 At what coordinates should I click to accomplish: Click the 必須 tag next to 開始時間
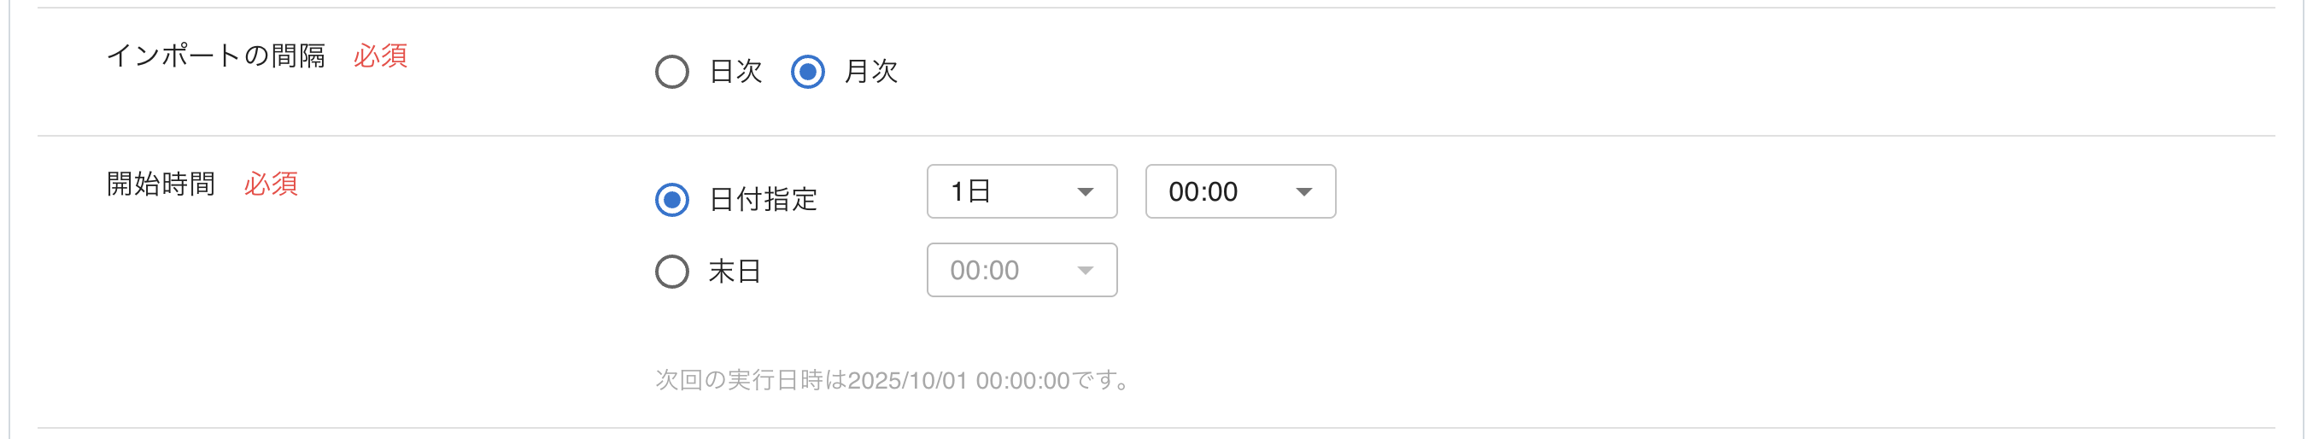[x=270, y=184]
